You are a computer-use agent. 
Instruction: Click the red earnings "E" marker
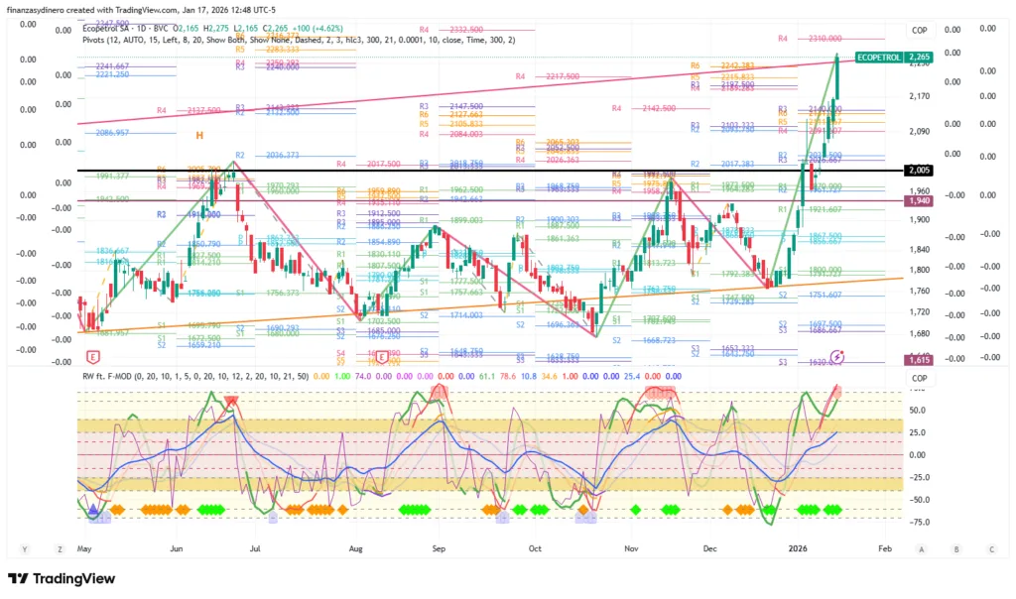pyautogui.click(x=92, y=356)
